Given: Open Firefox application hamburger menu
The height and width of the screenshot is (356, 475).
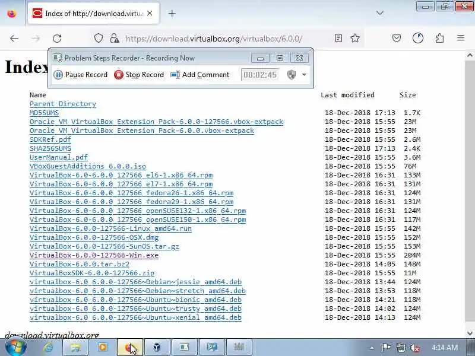Looking at the screenshot, I should click(461, 38).
